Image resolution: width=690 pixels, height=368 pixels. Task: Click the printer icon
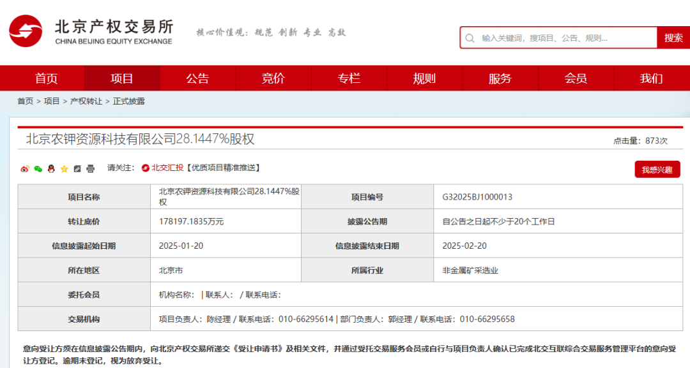tap(90, 168)
